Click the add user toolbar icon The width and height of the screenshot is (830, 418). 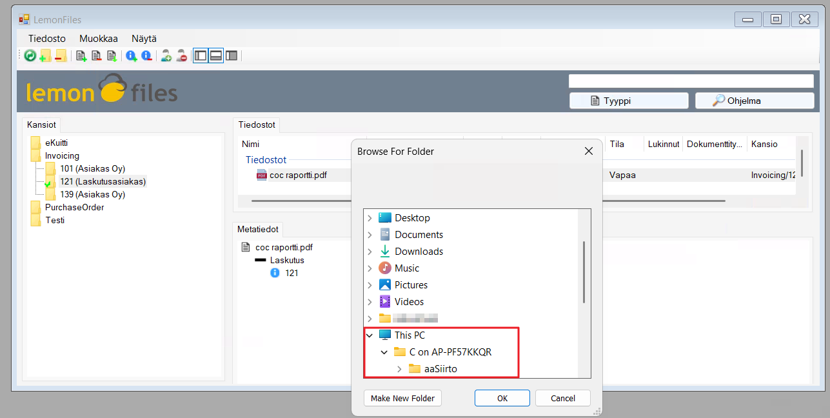coord(166,56)
